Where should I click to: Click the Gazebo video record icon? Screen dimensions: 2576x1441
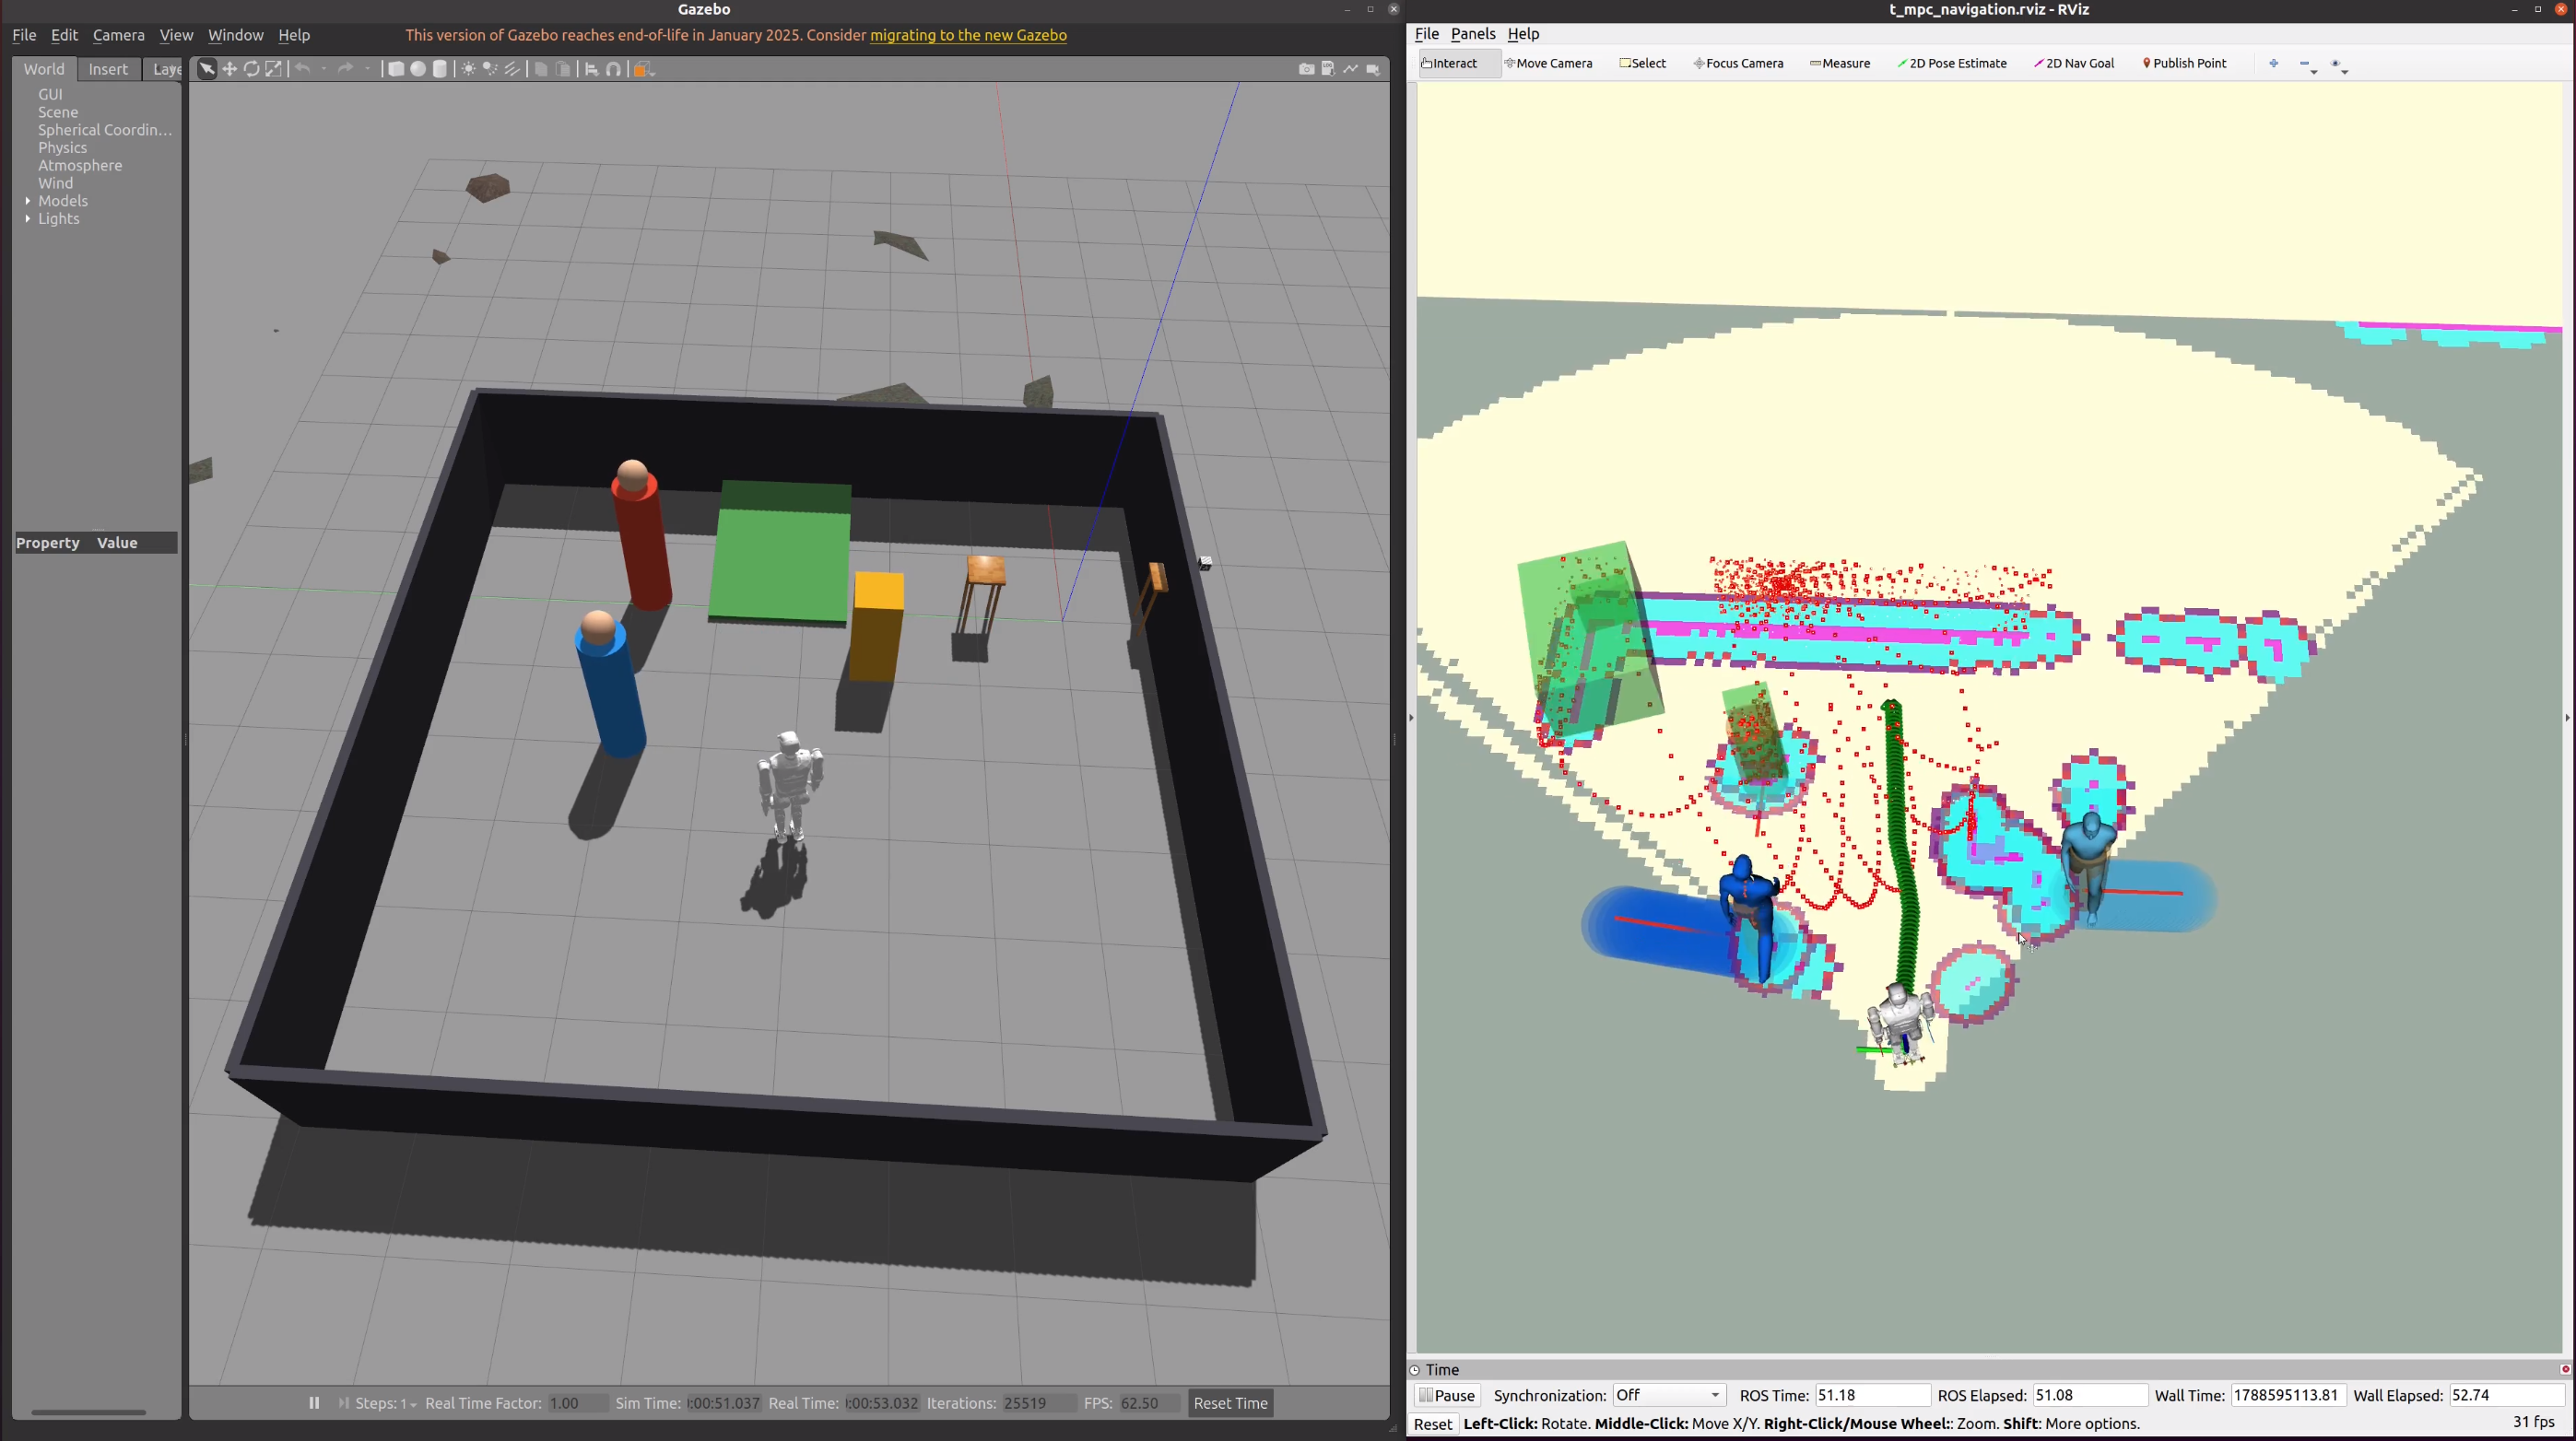point(1373,69)
